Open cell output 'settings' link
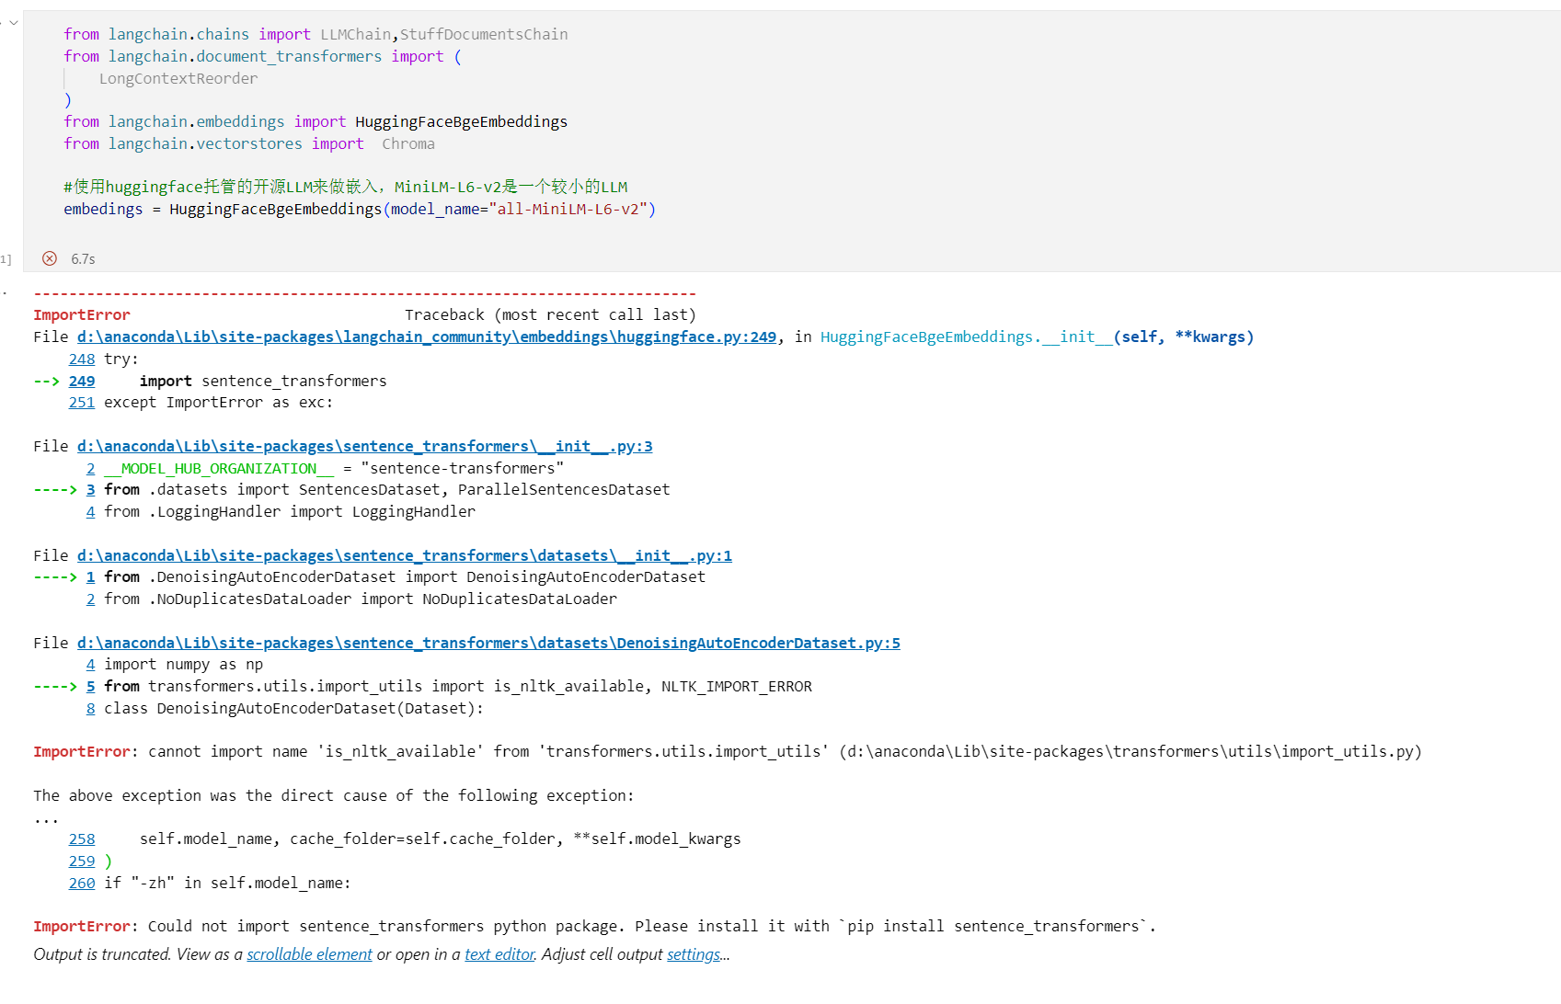The image size is (1561, 1004). pos(694,954)
